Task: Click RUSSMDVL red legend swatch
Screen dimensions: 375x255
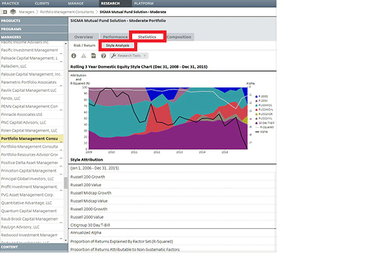Action: [x=256, y=110]
